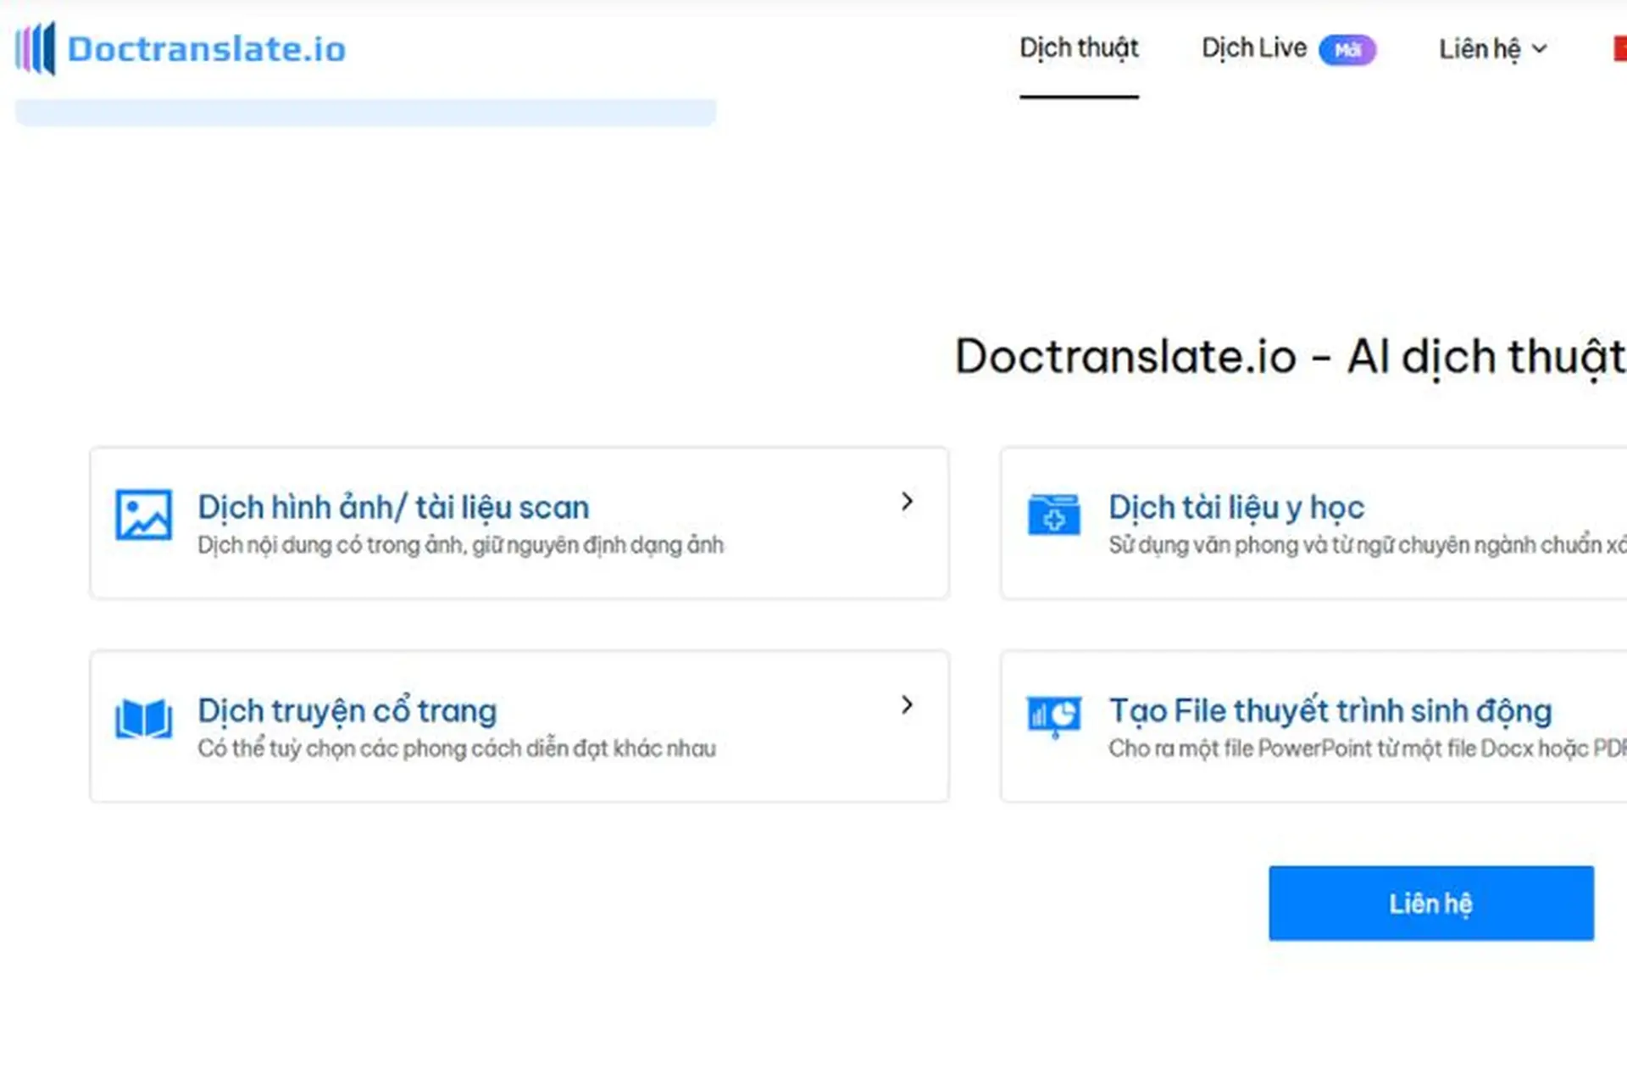
Task: Open Dịch truyện cổ trang
Action: pos(347,710)
